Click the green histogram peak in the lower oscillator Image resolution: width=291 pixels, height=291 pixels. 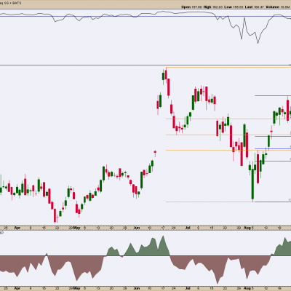coord(163,236)
